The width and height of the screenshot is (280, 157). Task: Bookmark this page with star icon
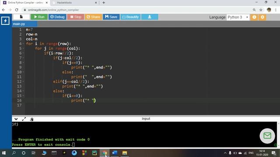[261, 10]
